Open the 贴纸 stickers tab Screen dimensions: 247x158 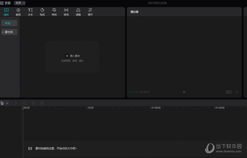point(42,12)
